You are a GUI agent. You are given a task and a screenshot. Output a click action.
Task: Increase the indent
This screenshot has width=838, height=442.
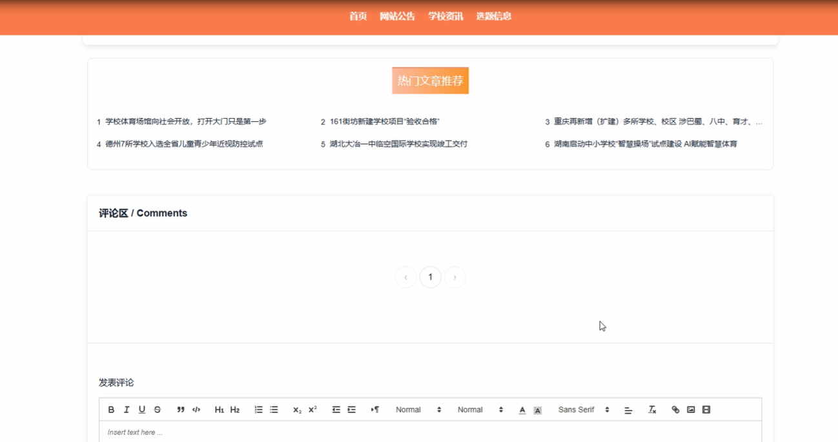pos(351,410)
